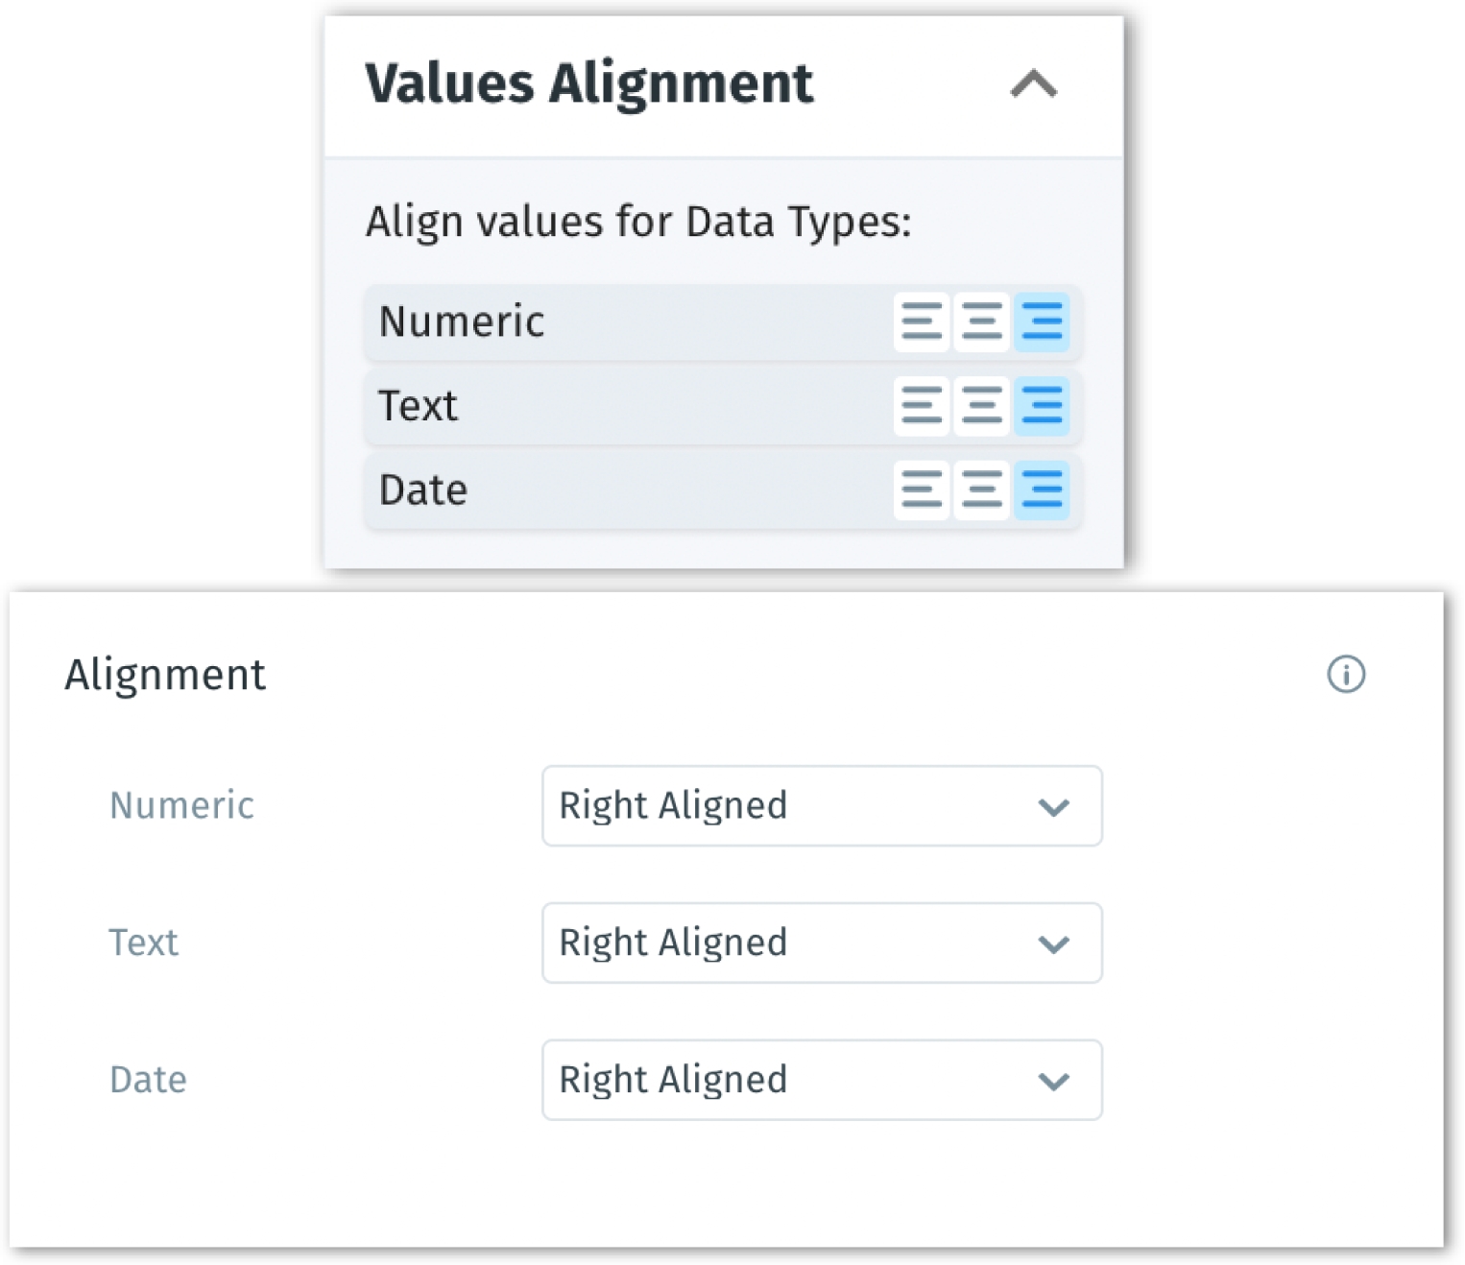Open the Text alignment dropdown

tap(821, 943)
